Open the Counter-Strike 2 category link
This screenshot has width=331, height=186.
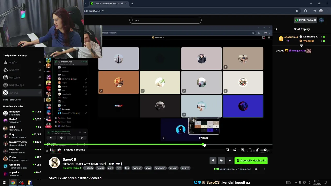click(72, 168)
